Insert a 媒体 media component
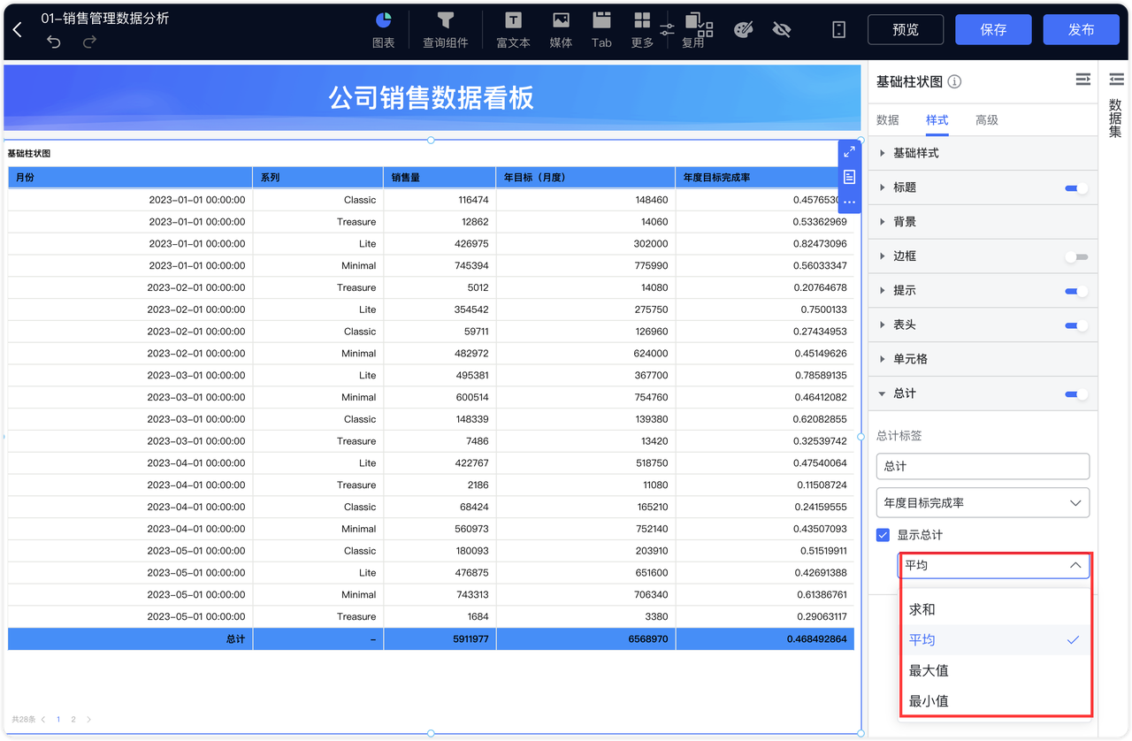The width and height of the screenshot is (1132, 741). pos(561,30)
